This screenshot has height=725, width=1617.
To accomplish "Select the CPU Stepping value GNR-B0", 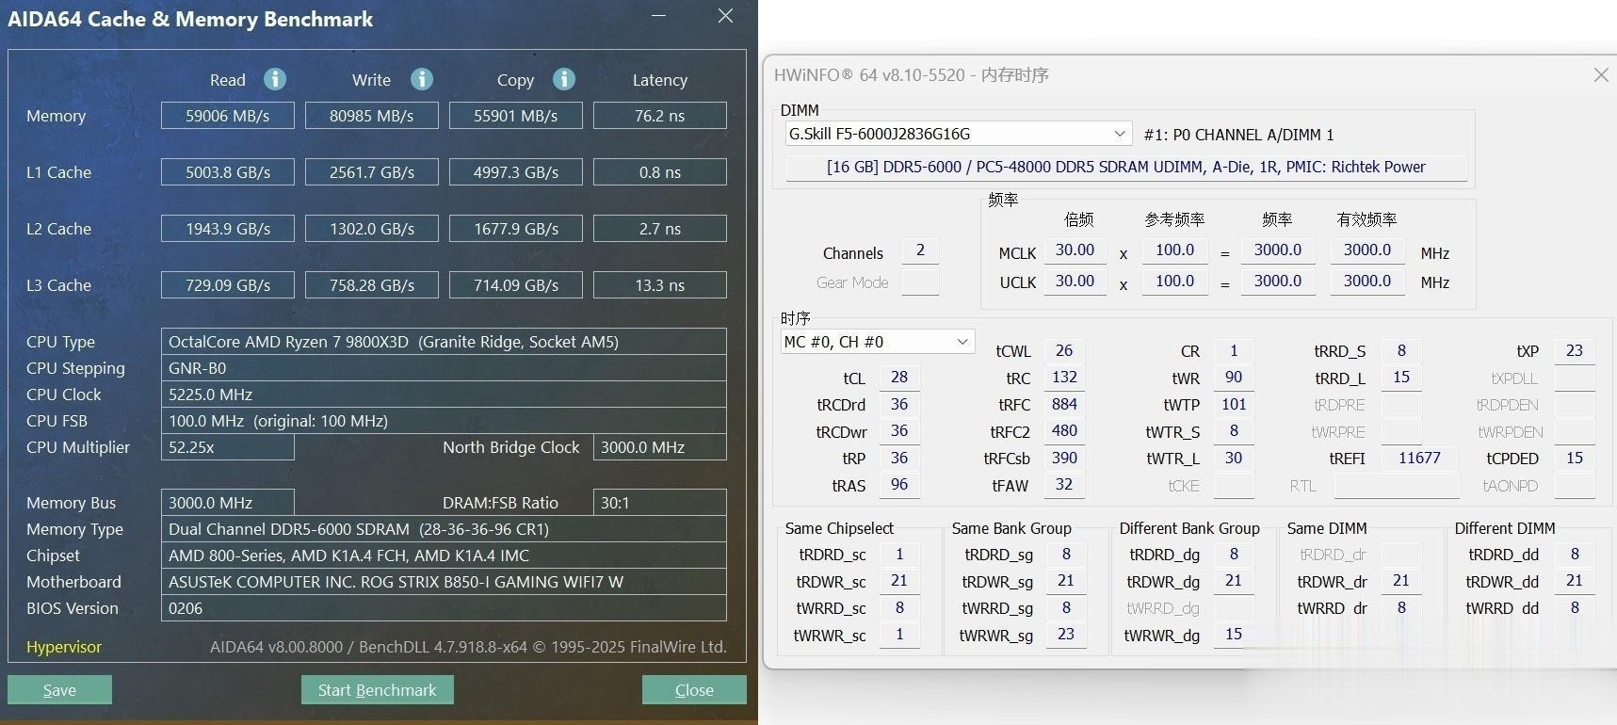I will point(444,368).
